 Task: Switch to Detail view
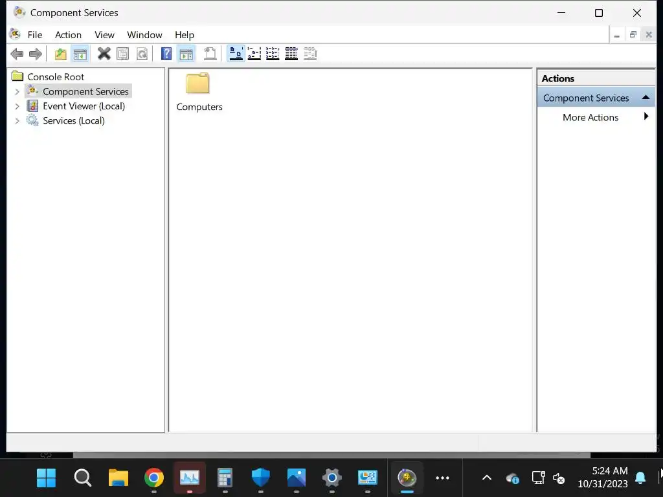(291, 54)
